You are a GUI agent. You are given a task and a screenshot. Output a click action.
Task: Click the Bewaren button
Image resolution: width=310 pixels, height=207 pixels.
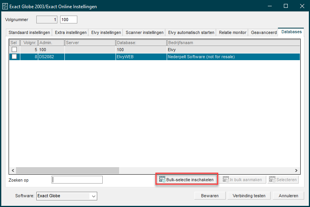pos(210,196)
